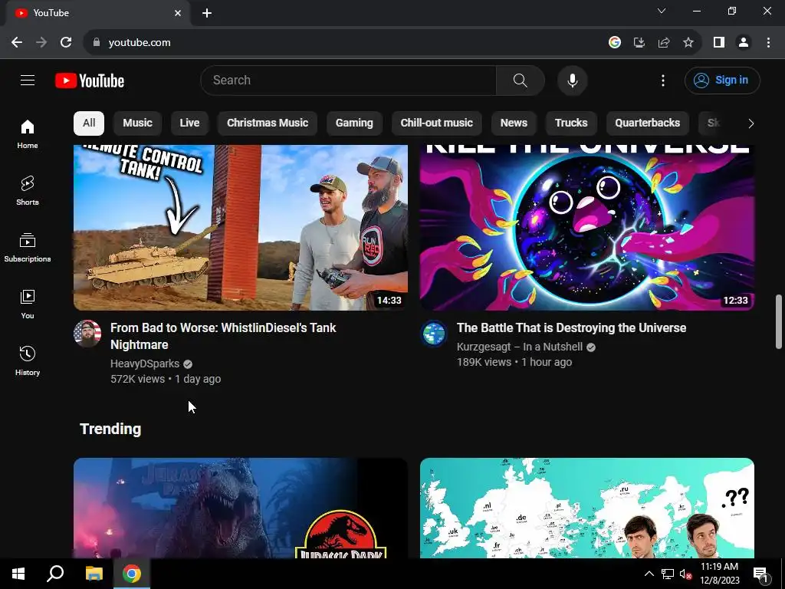
Task: Go to Home in sidebar
Action: pyautogui.click(x=28, y=134)
